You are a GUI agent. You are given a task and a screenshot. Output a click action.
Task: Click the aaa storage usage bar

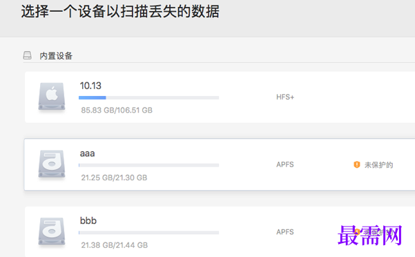[148, 165]
